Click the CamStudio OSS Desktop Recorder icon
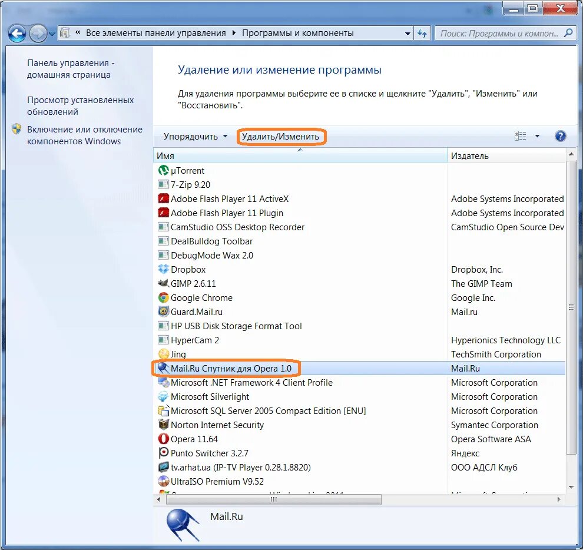Screen dimensions: 583x550 tap(163, 227)
